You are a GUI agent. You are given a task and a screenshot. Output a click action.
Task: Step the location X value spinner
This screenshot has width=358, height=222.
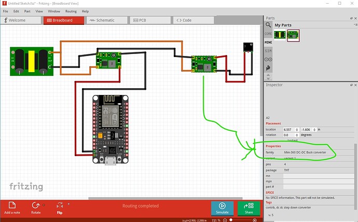pos(297,130)
